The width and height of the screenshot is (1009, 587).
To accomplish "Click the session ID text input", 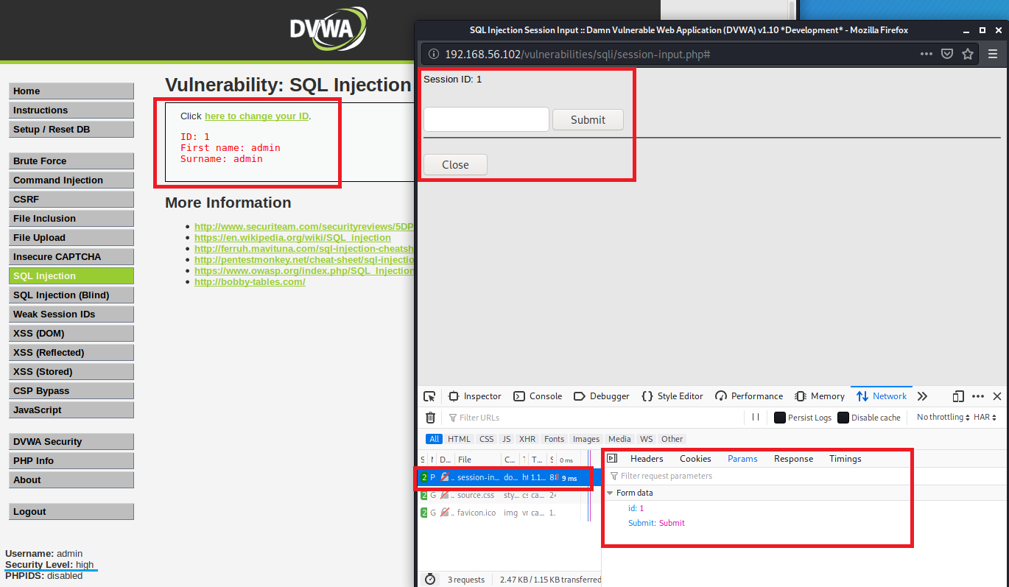I will point(486,119).
